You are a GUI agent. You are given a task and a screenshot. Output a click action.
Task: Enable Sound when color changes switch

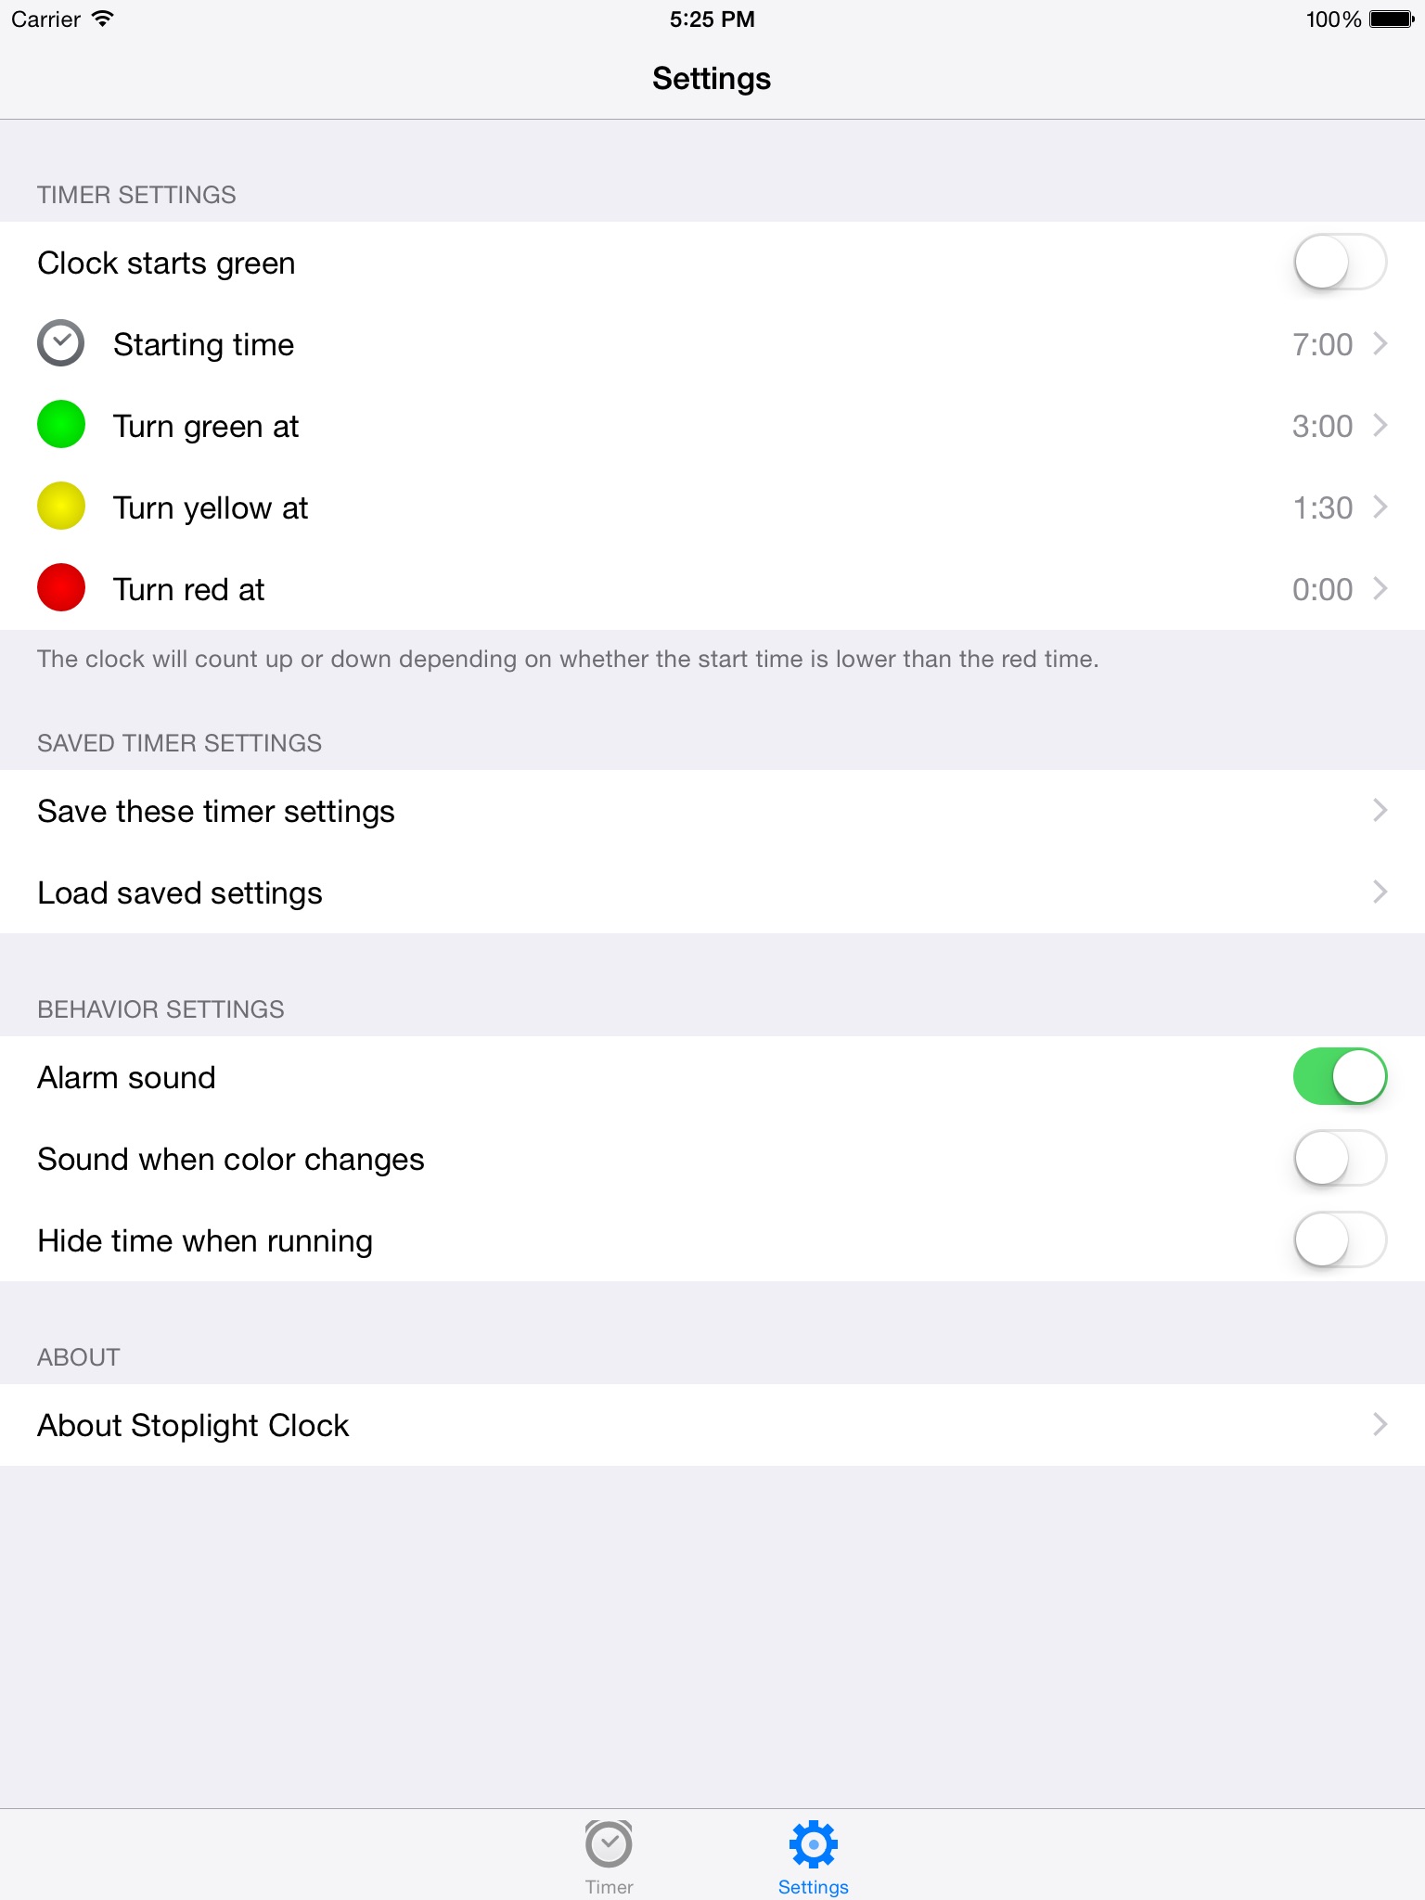click(x=1340, y=1159)
